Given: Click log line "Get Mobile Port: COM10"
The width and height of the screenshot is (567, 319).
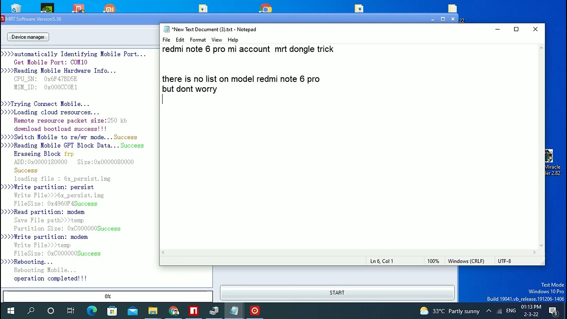Looking at the screenshot, I should click(50, 62).
